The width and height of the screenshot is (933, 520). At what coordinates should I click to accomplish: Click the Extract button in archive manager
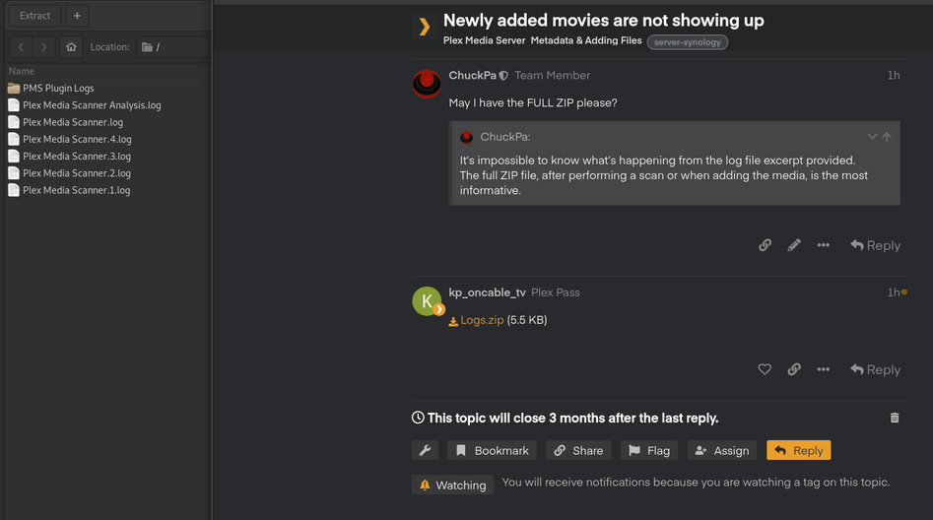coord(34,16)
